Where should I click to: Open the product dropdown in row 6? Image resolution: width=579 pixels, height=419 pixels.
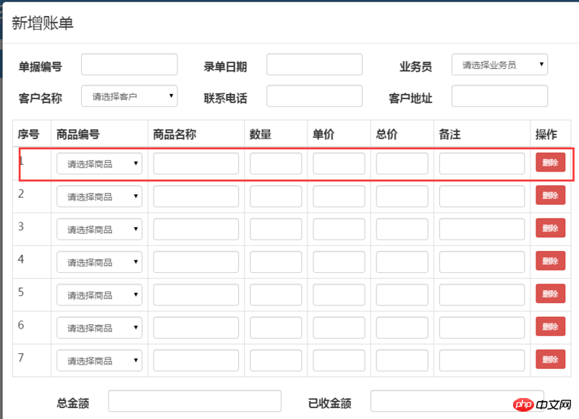tap(99, 328)
